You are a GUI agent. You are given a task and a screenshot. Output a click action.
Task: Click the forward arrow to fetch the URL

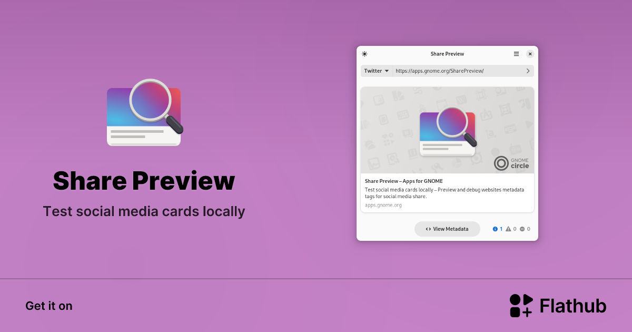click(527, 71)
